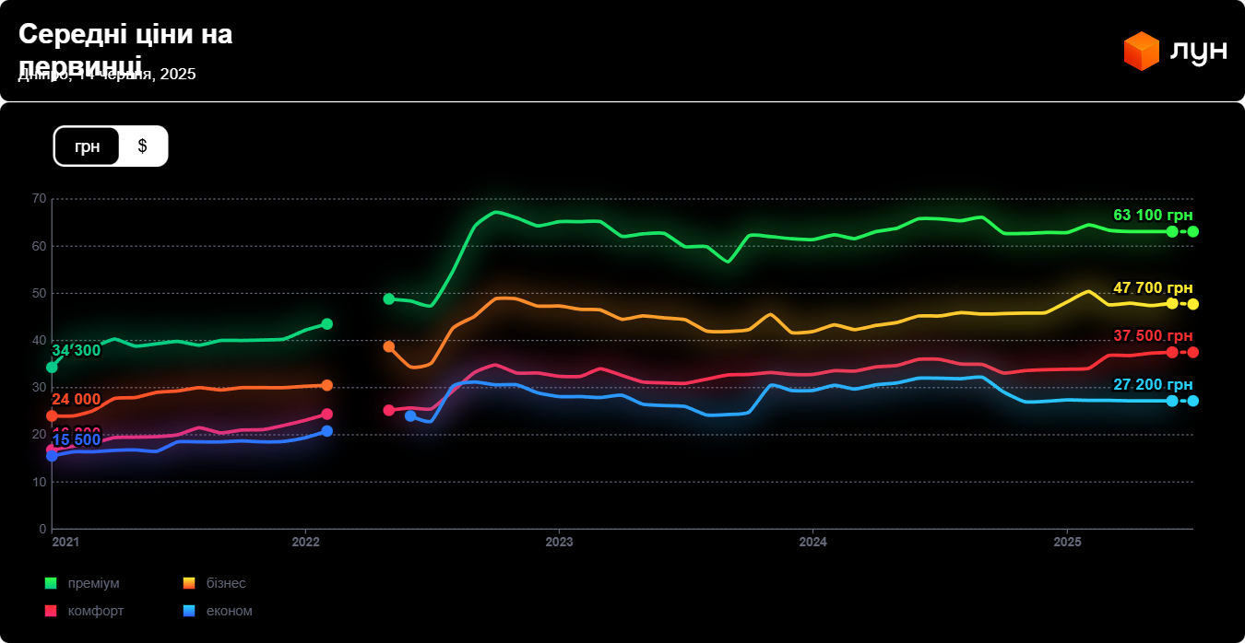Viewport: 1245px width, 643px height.
Task: Click the red комфорт legend swatch
Action: point(51,611)
